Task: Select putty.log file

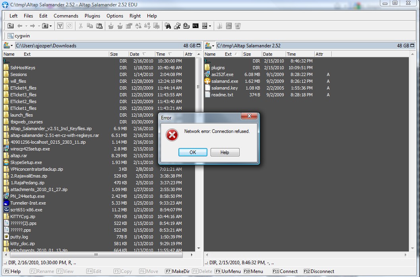Action: [x=19, y=237]
